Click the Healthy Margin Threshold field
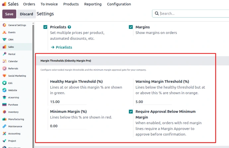The width and height of the screenshot is (229, 148). tap(68, 102)
